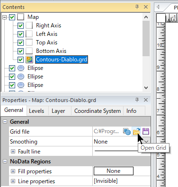Select the Left Axis tree item
178x187 pixels.
pyautogui.click(x=46, y=34)
